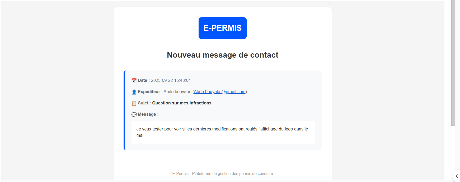Click the "Date :" label
The width and height of the screenshot is (460, 182).
pyautogui.click(x=144, y=80)
